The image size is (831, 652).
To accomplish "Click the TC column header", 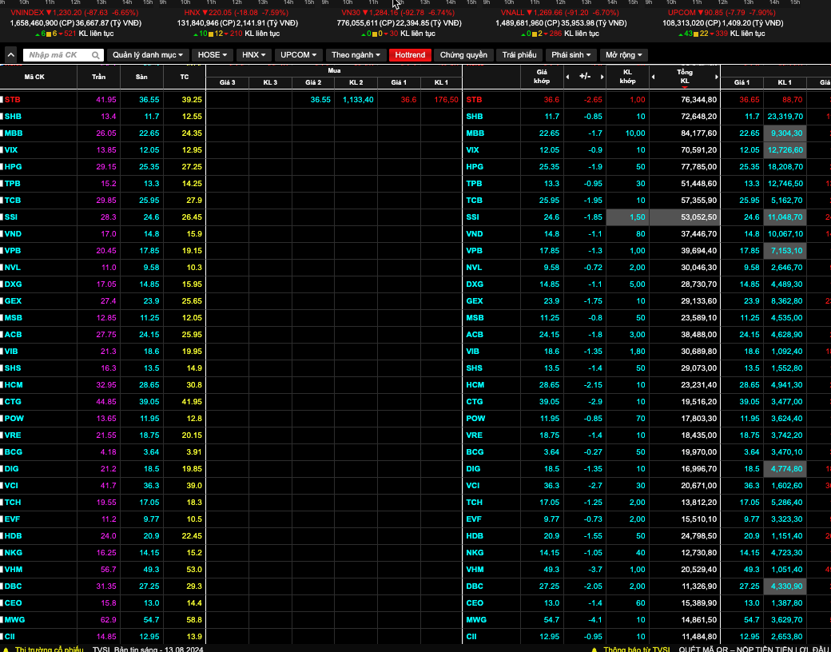I will coord(185,77).
